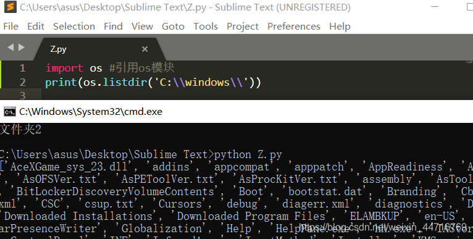The width and height of the screenshot is (473, 239).
Task: Click the string 'C:\\windows\\' in code
Action: 201,82
